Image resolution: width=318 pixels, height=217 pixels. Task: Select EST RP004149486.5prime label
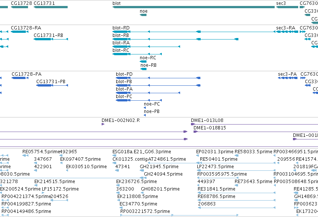pos(26,212)
